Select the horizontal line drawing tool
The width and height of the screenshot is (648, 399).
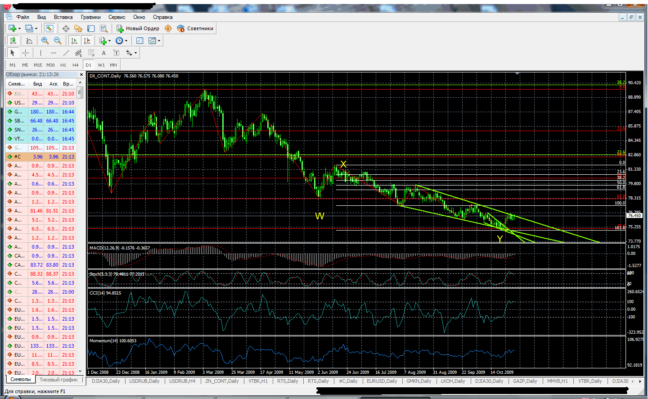[x=54, y=53]
